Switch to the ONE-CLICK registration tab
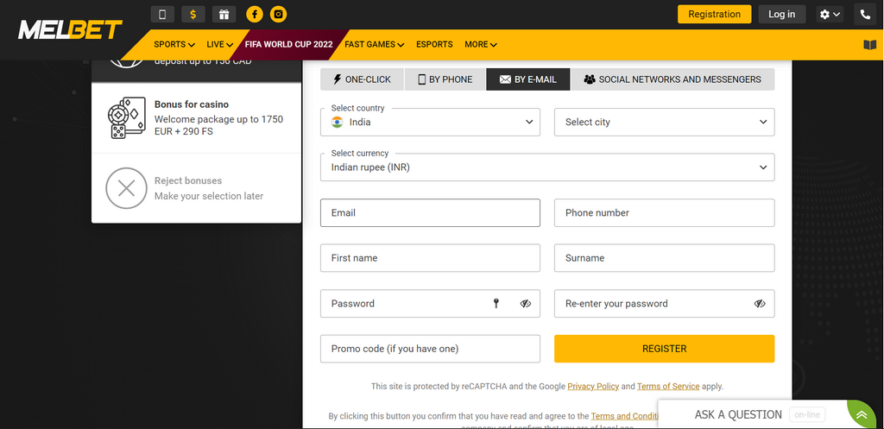Viewport: 884px width, 429px height. click(x=362, y=79)
